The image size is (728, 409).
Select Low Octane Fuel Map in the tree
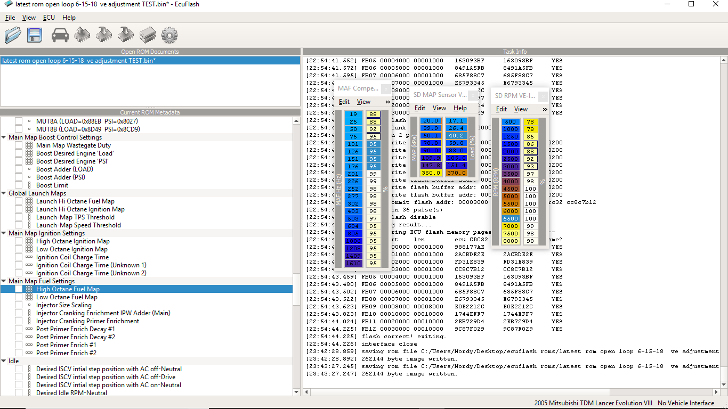[x=67, y=297]
